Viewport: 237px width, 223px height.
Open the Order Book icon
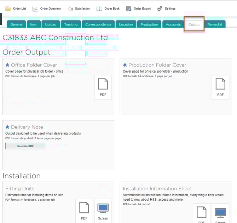pos(99,8)
